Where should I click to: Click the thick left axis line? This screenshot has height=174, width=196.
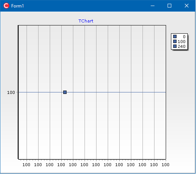[18, 92]
